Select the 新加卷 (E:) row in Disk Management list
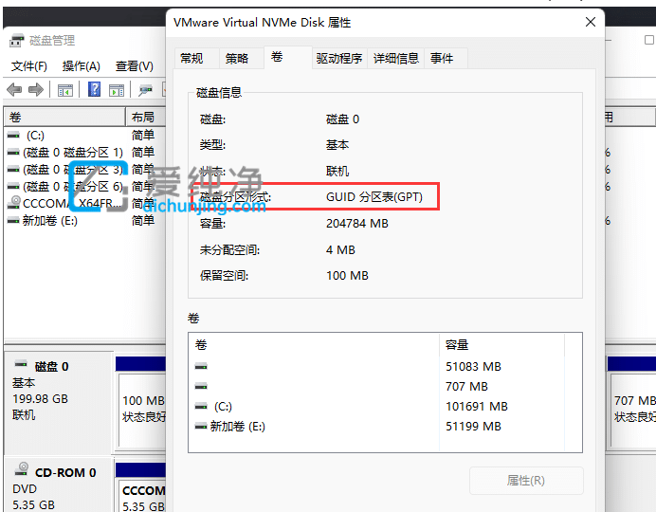This screenshot has width=656, height=512. pos(85,220)
